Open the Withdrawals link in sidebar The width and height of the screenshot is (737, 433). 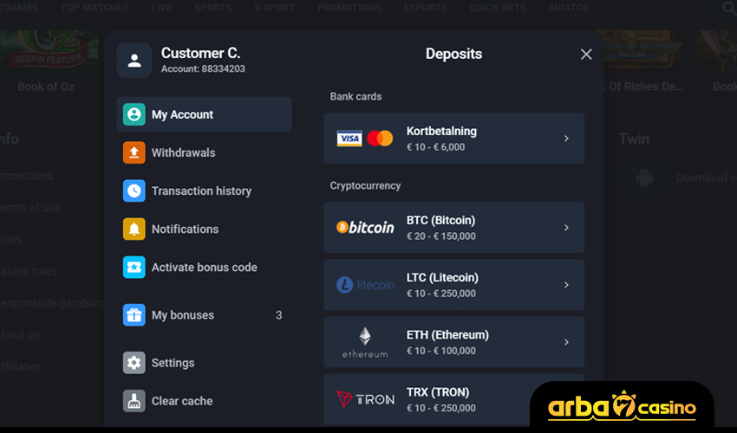183,152
